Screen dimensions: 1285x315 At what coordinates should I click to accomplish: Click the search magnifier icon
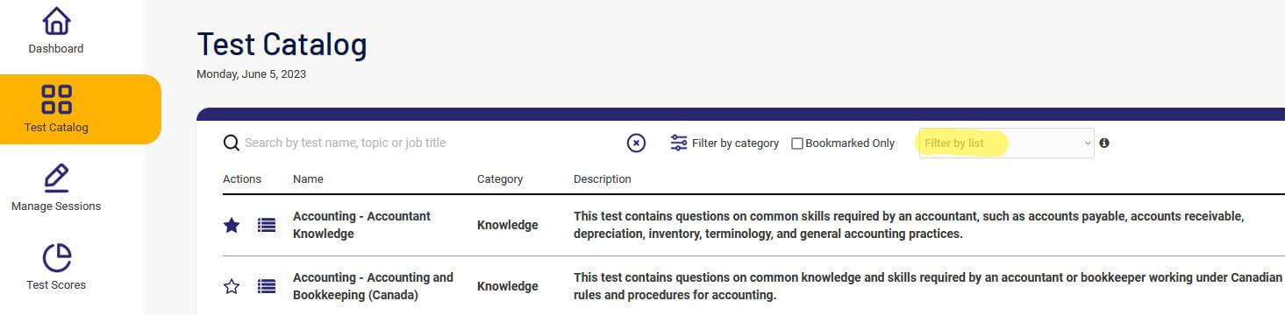232,143
